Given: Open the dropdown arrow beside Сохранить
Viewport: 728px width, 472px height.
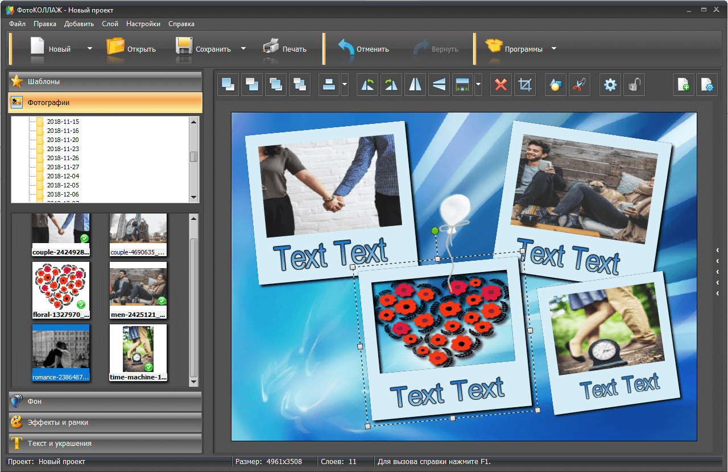Looking at the screenshot, I should 243,49.
